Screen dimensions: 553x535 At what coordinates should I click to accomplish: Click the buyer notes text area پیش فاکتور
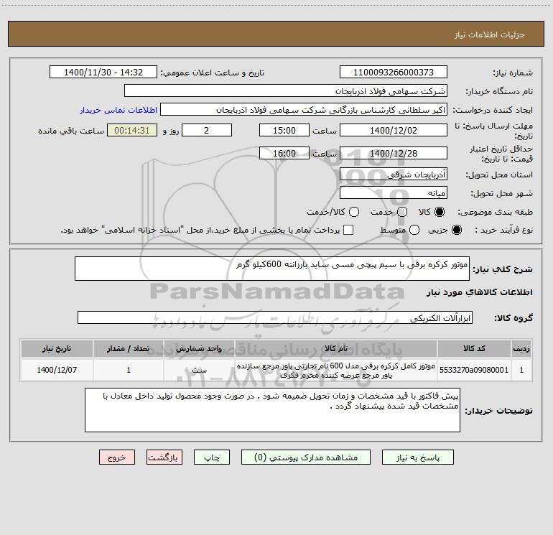click(x=272, y=410)
